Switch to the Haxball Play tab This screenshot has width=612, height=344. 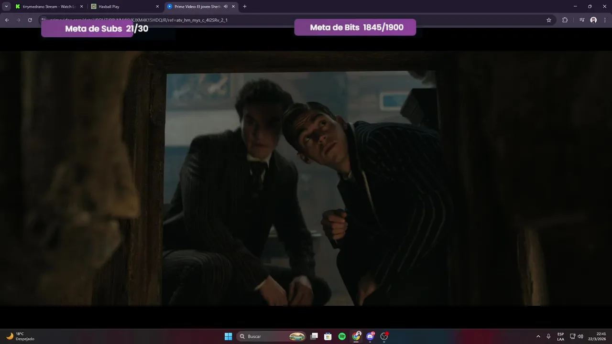pos(125,7)
